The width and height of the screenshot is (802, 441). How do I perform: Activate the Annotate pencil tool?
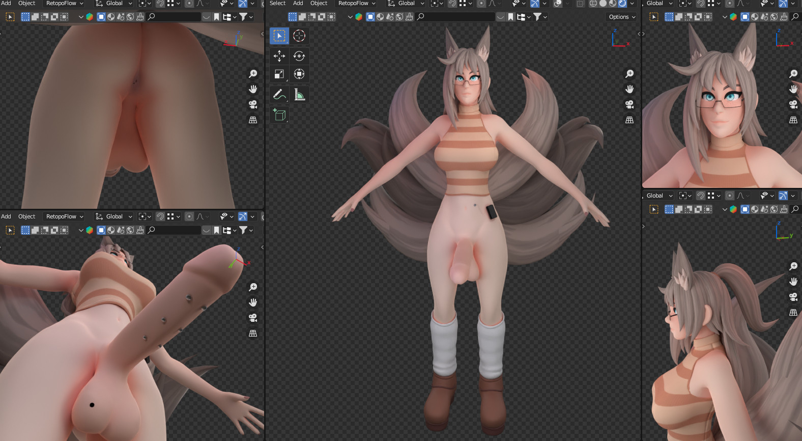pos(279,95)
